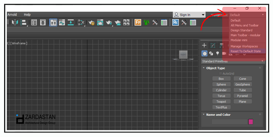Switch to the Create panel plus tab
The image size is (273, 137).
pyautogui.click(x=204, y=45)
